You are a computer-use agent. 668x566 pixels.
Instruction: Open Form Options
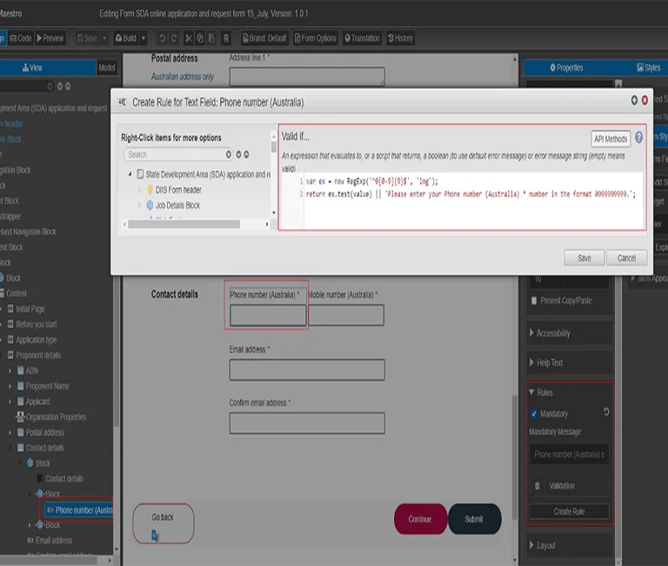pyautogui.click(x=315, y=38)
